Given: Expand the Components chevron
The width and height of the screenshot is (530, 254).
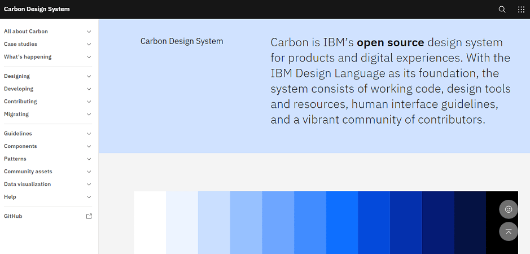Looking at the screenshot, I should [89, 146].
